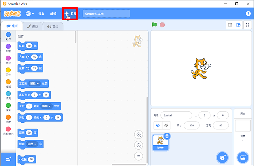This screenshot has width=254, height=167.
Task: Click seconds value in 滑行 秒到 x y block
Action: 29,118
